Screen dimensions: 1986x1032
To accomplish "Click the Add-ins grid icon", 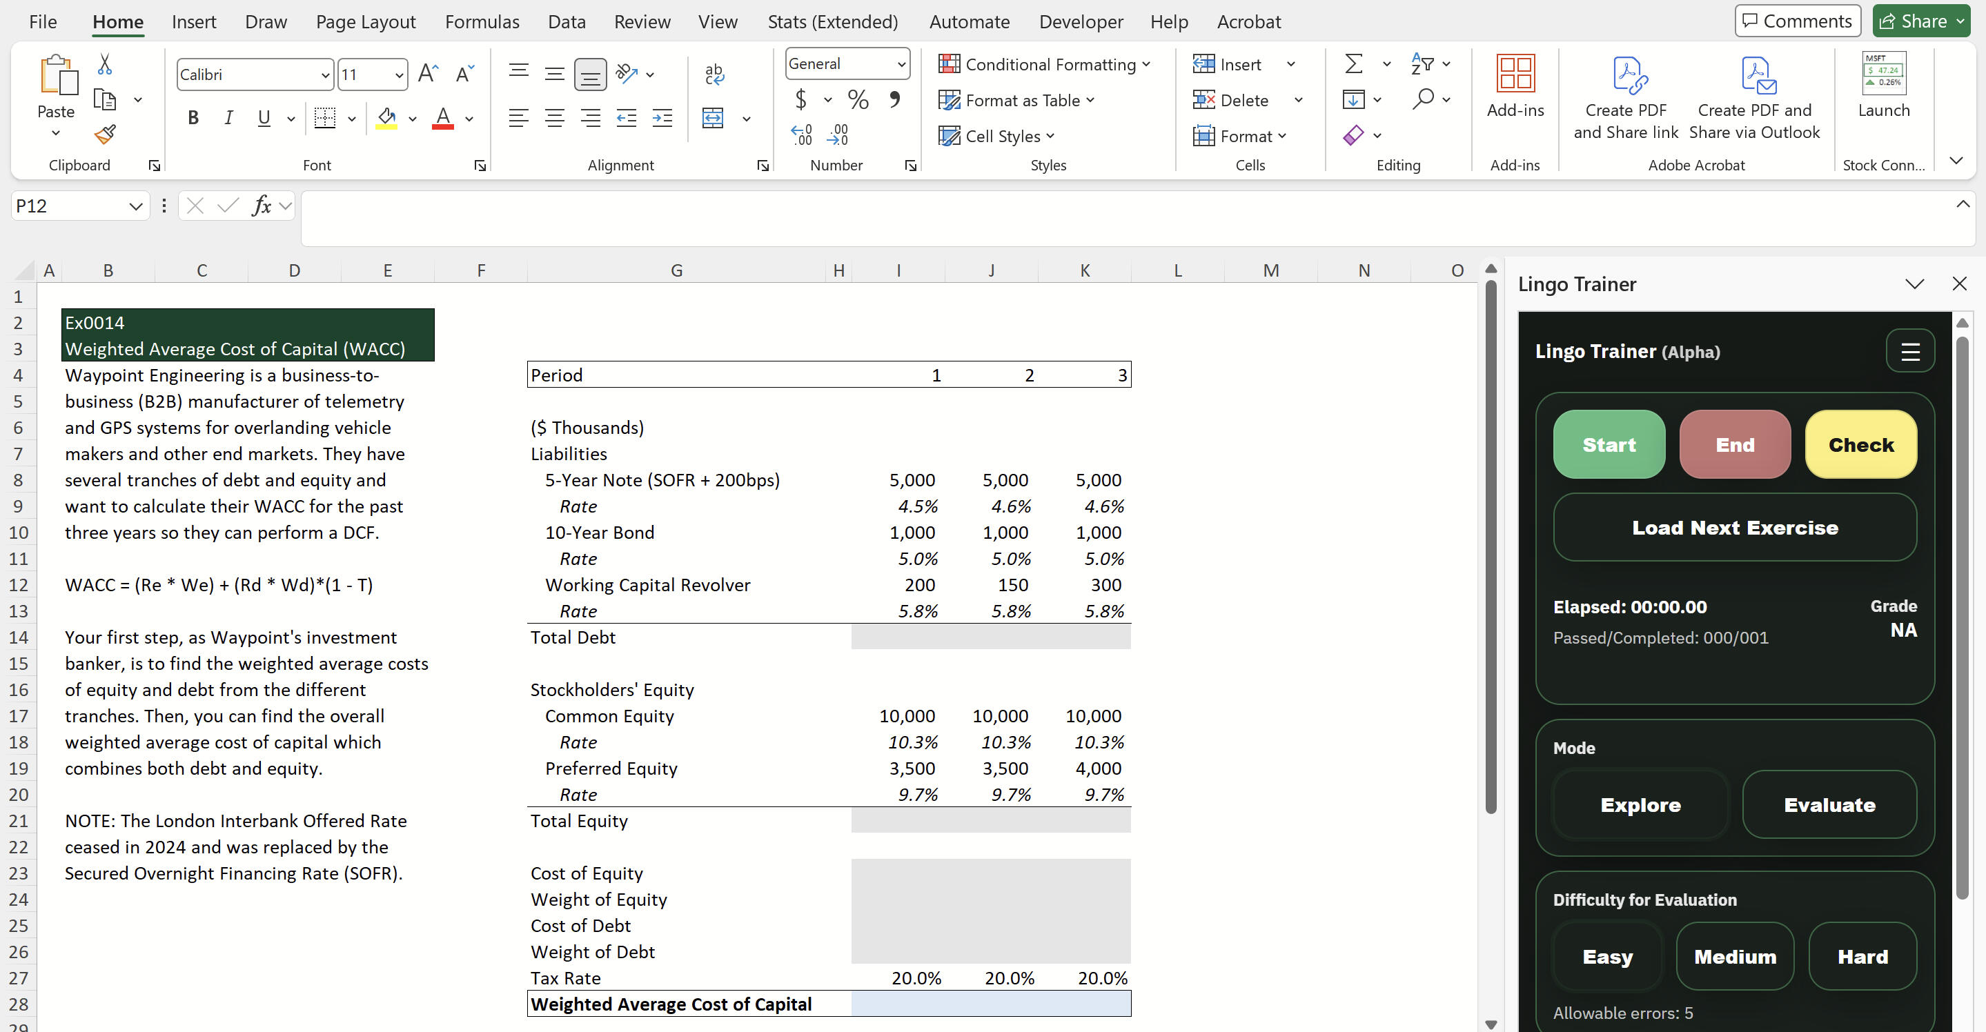I will 1514,74.
